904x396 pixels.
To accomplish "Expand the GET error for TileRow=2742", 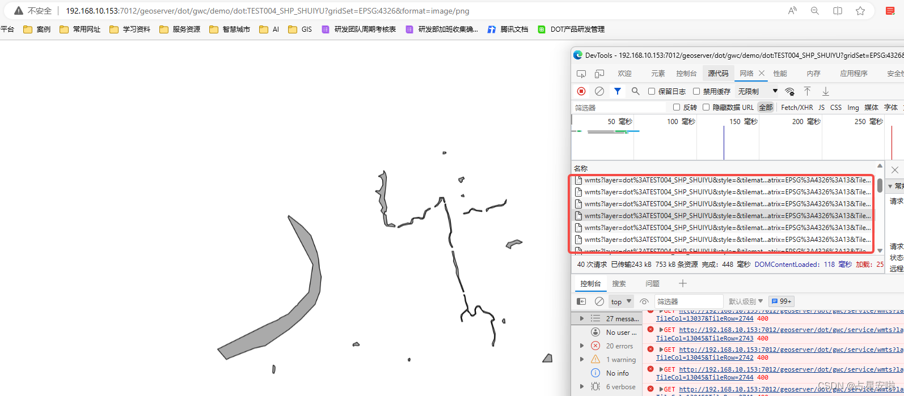I will [x=661, y=350].
